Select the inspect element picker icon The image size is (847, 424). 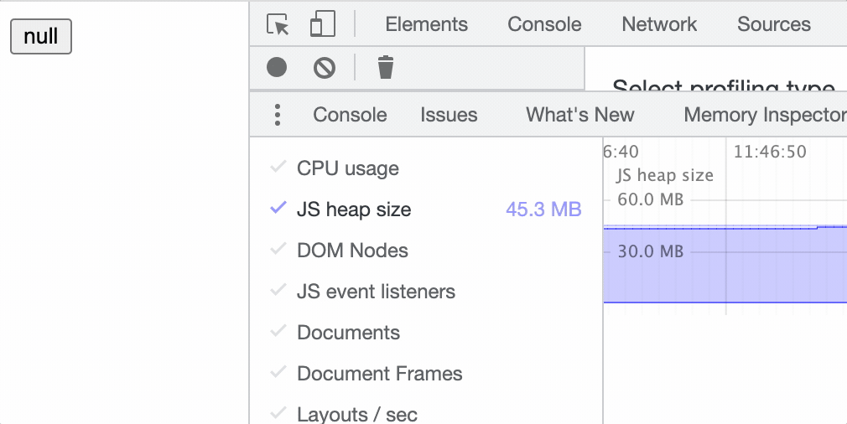278,24
